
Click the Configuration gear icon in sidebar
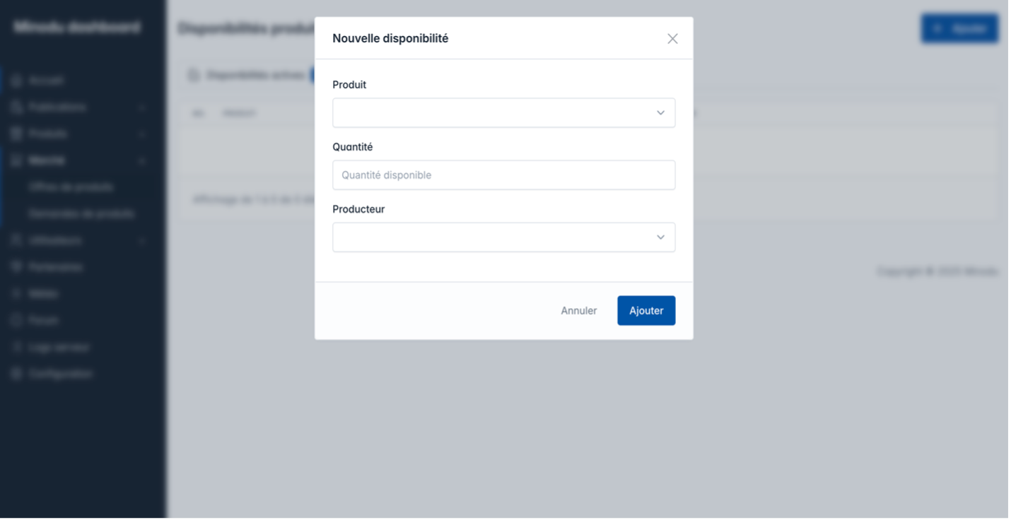tap(17, 374)
